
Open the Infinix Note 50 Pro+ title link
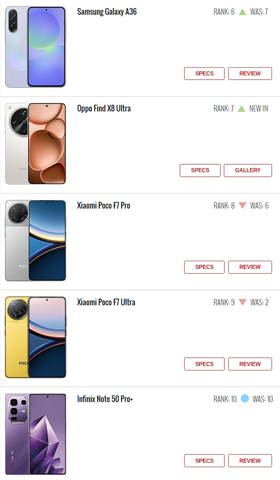[105, 399]
